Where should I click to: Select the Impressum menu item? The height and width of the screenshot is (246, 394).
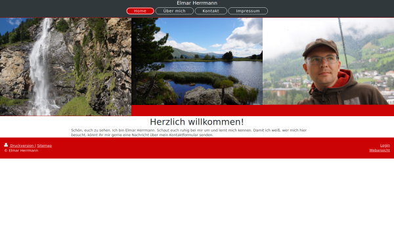[x=248, y=11]
